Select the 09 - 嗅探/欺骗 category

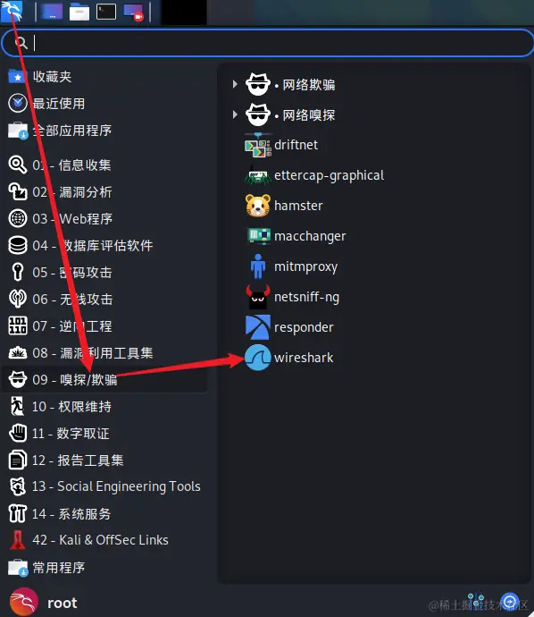[104, 379]
